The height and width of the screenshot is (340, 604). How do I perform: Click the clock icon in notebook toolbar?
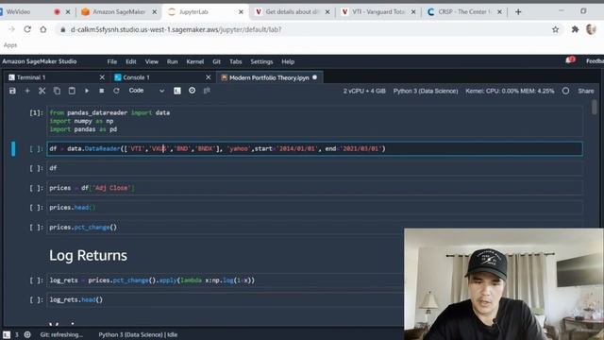(192, 91)
